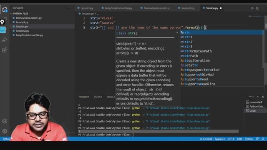Select the Code terminal instance

(255, 111)
